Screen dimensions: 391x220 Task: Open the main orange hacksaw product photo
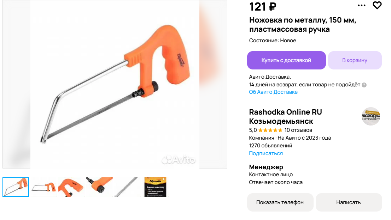(115, 84)
